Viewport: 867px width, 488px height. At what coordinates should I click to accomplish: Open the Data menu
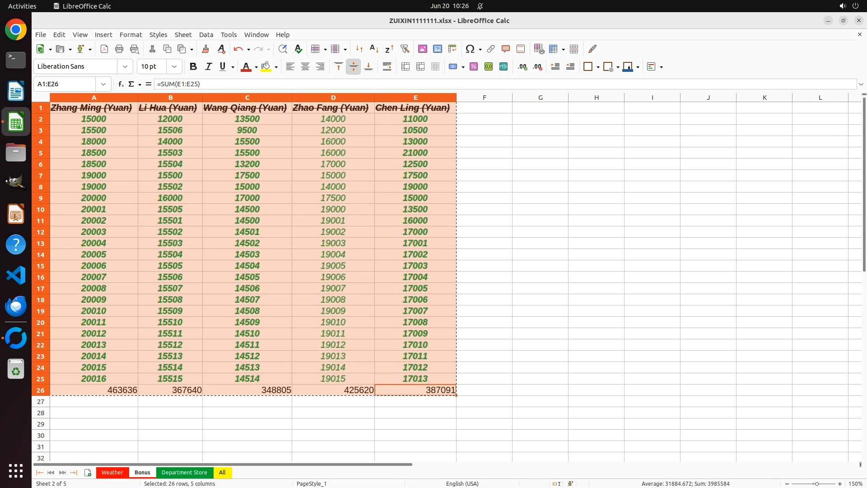(206, 35)
